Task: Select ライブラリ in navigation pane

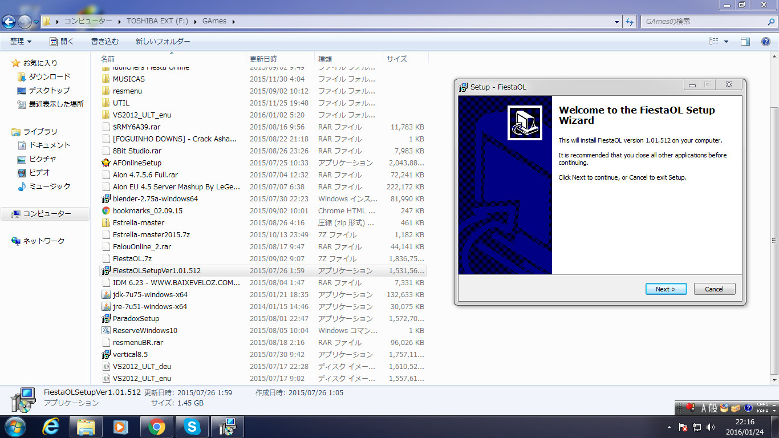Action: tap(40, 131)
